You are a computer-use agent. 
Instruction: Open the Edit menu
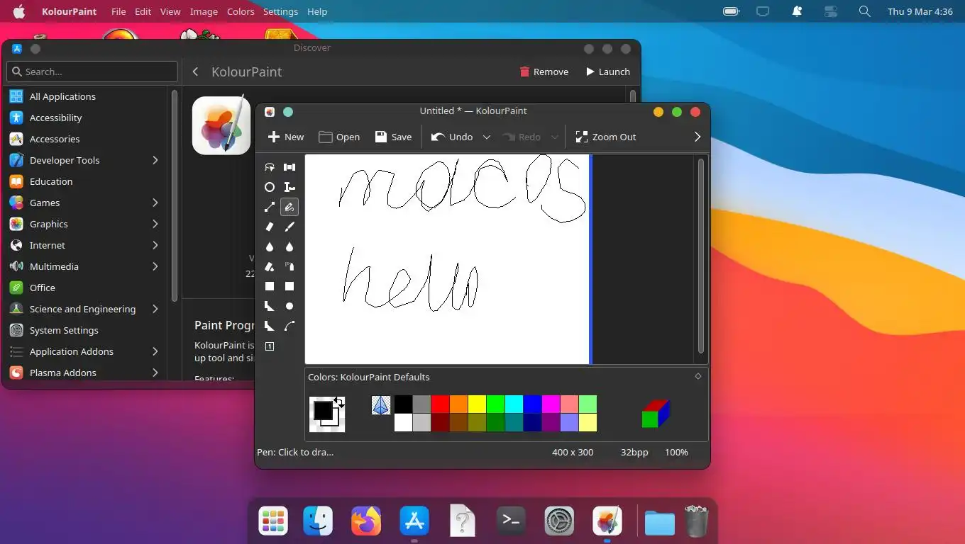143,11
